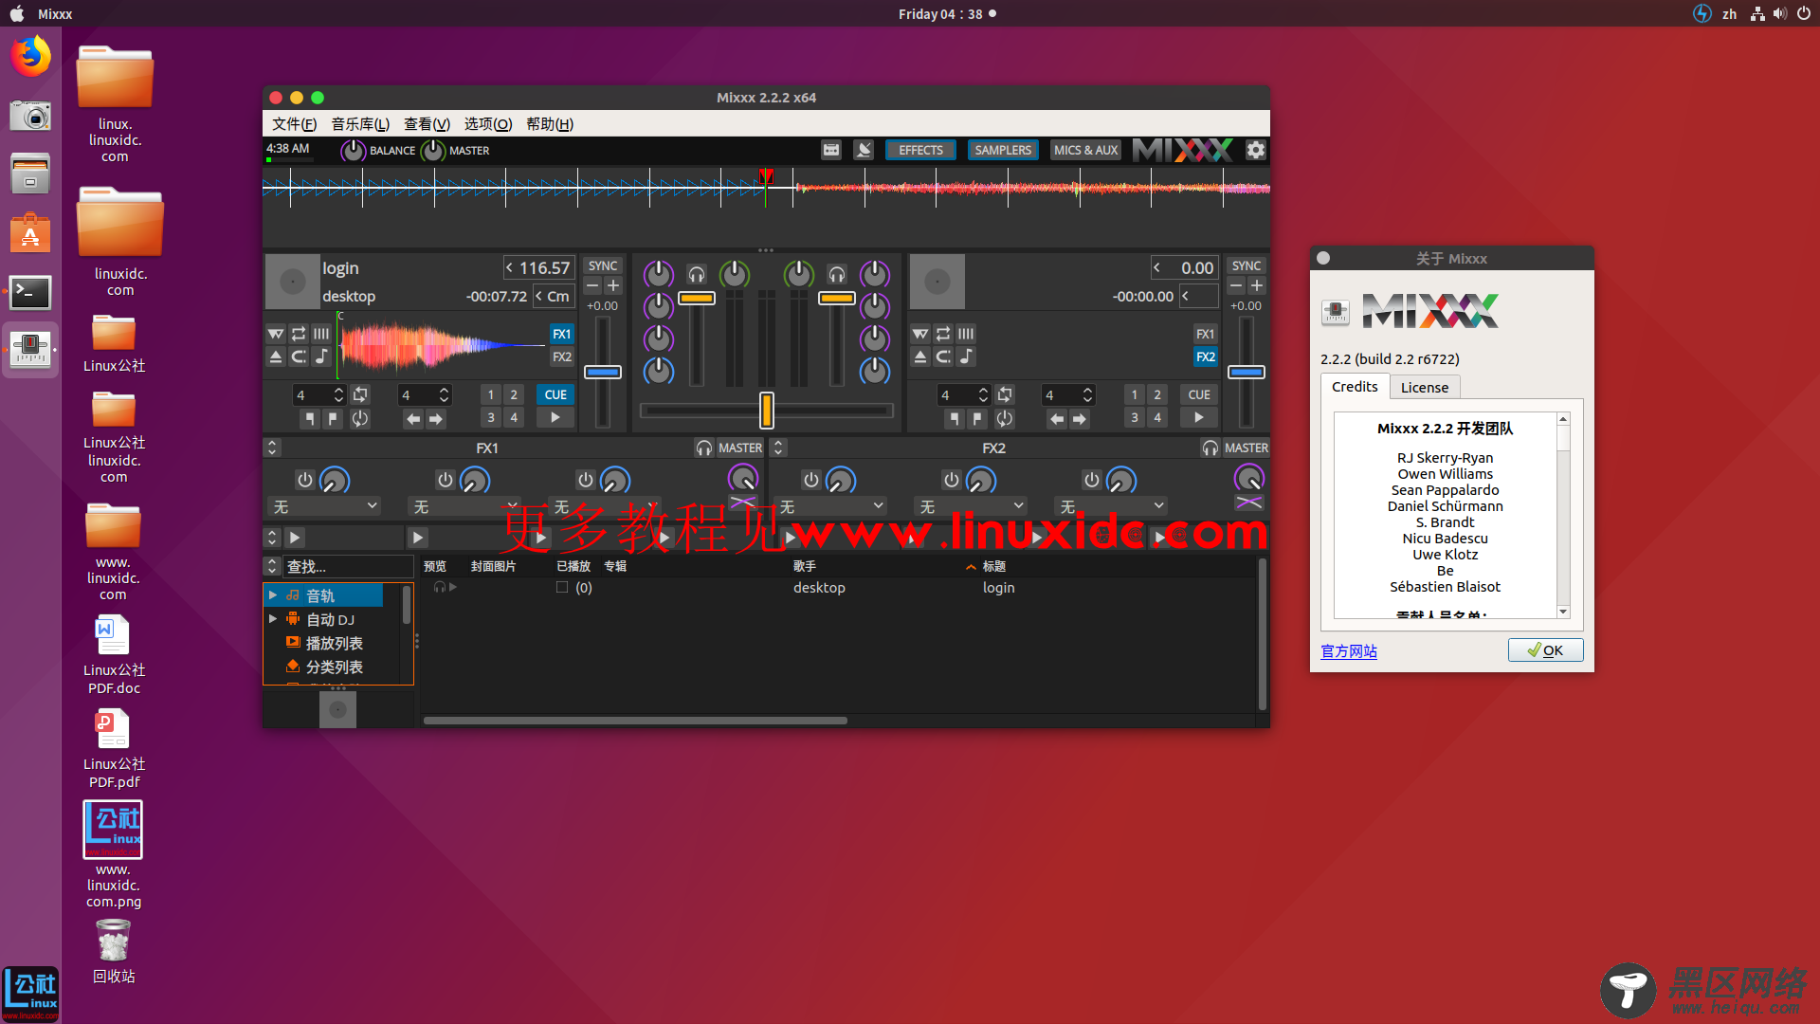Image resolution: width=1820 pixels, height=1024 pixels.
Task: Click right deck keylock note icon
Action: (966, 357)
